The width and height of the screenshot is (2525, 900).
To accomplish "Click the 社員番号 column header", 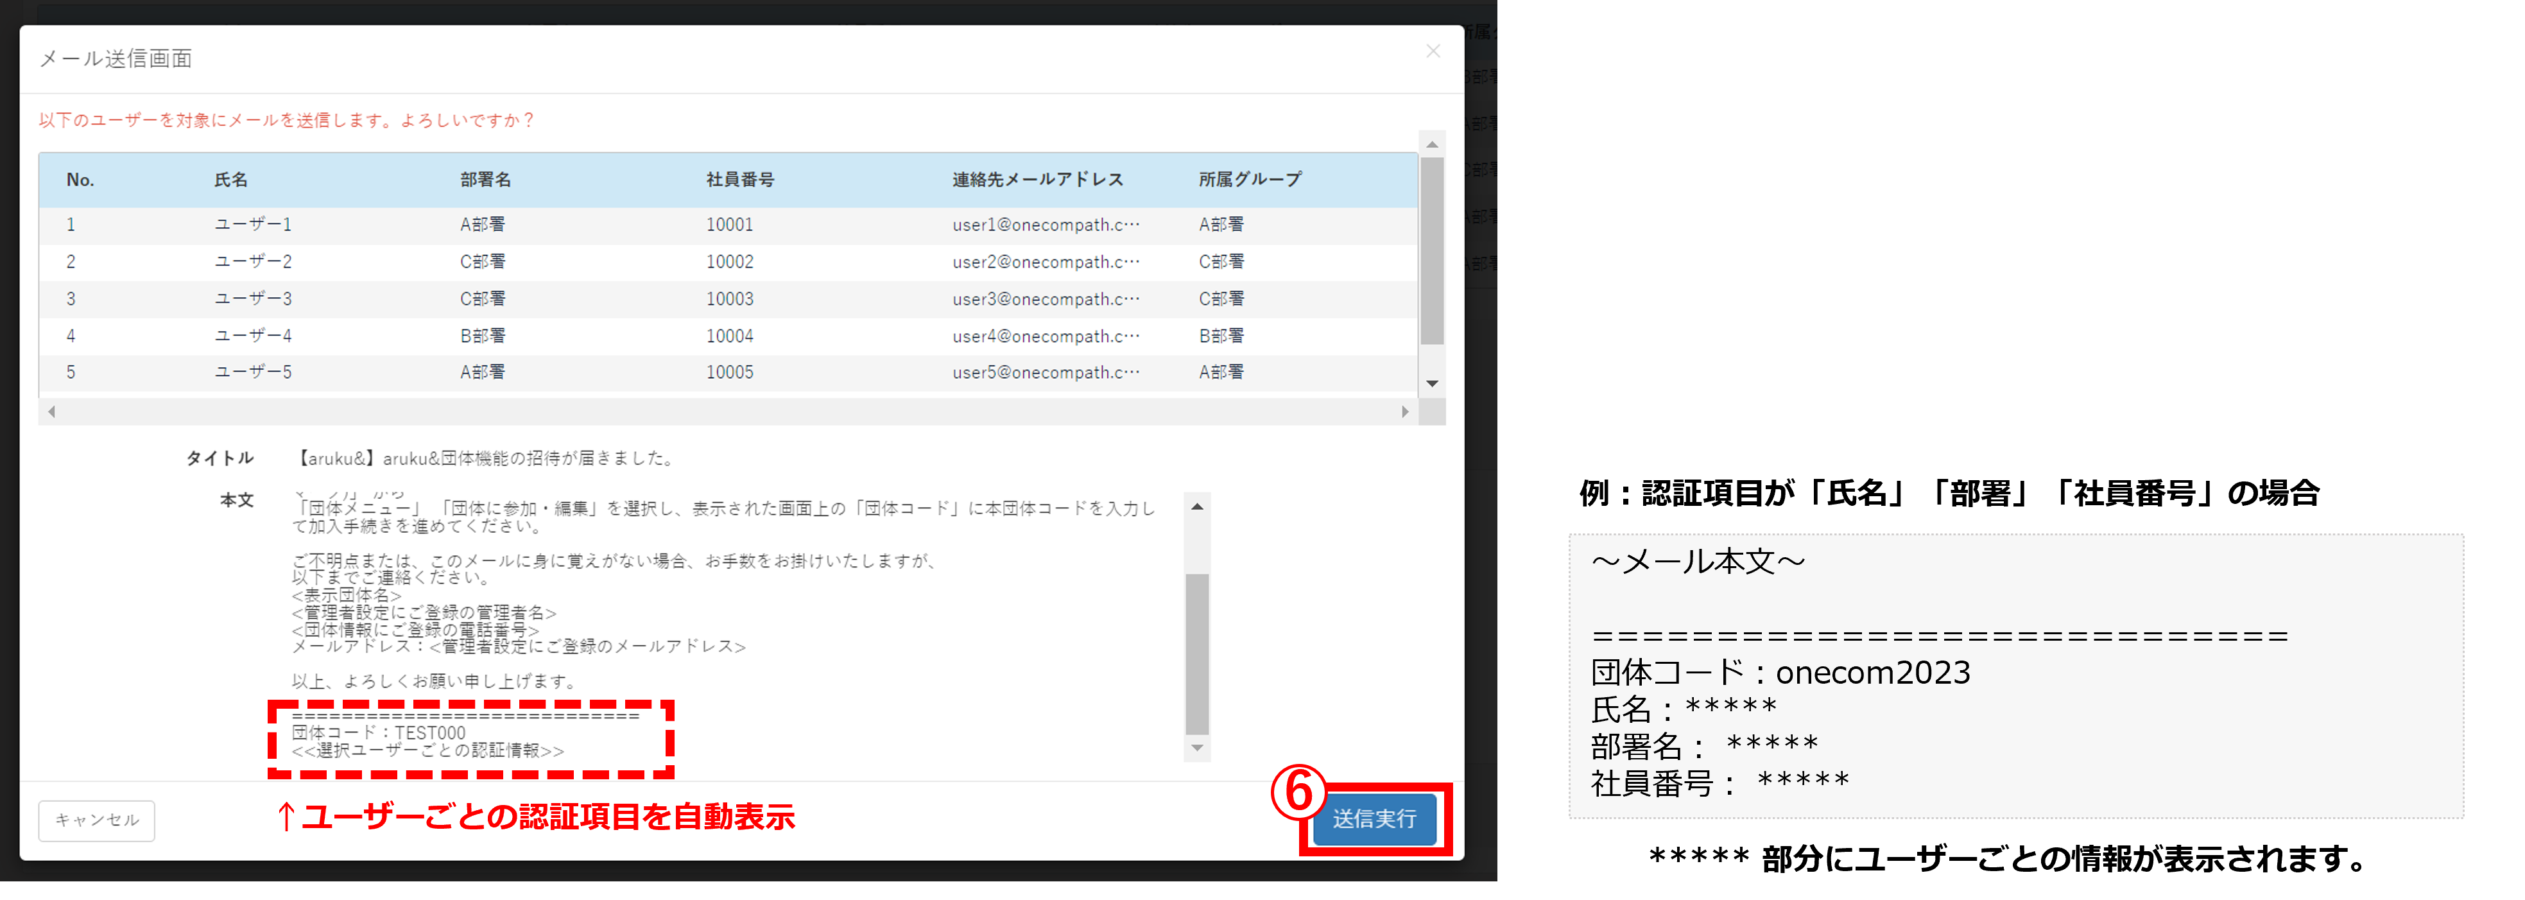I will 740,179.
